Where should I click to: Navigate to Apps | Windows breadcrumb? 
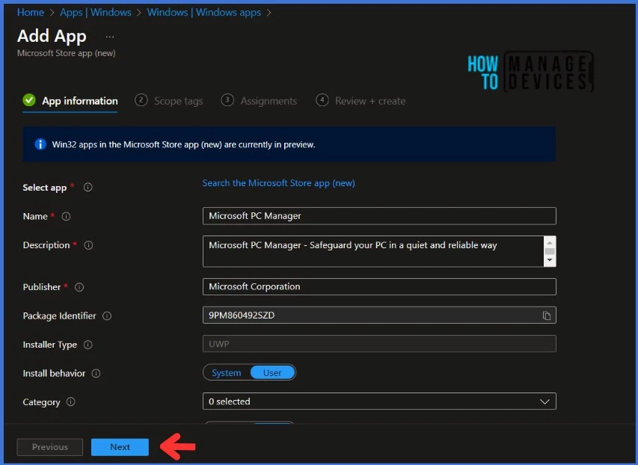[x=96, y=12]
